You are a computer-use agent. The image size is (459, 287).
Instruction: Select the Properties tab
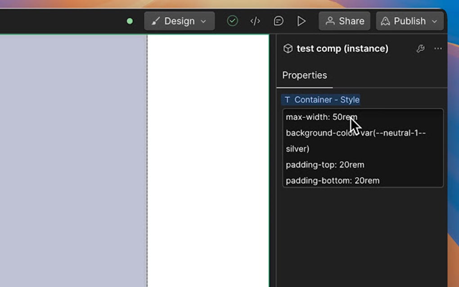(x=305, y=75)
